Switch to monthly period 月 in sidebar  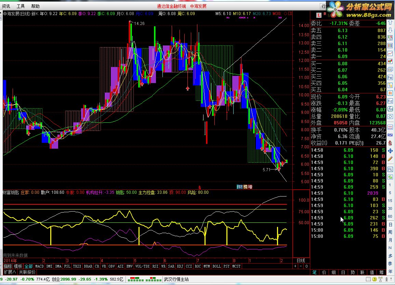pos(390,240)
